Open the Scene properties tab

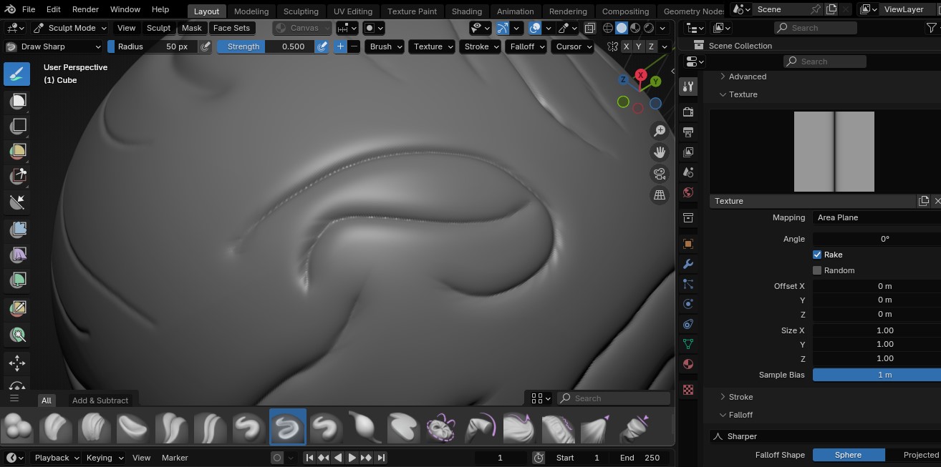[x=688, y=172]
